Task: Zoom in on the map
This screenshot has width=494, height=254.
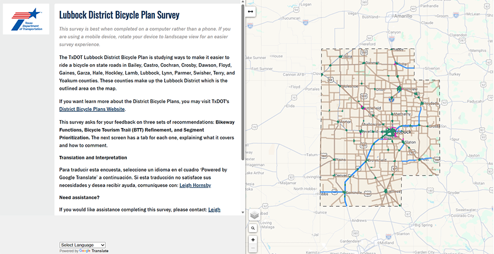Action: pos(252,240)
